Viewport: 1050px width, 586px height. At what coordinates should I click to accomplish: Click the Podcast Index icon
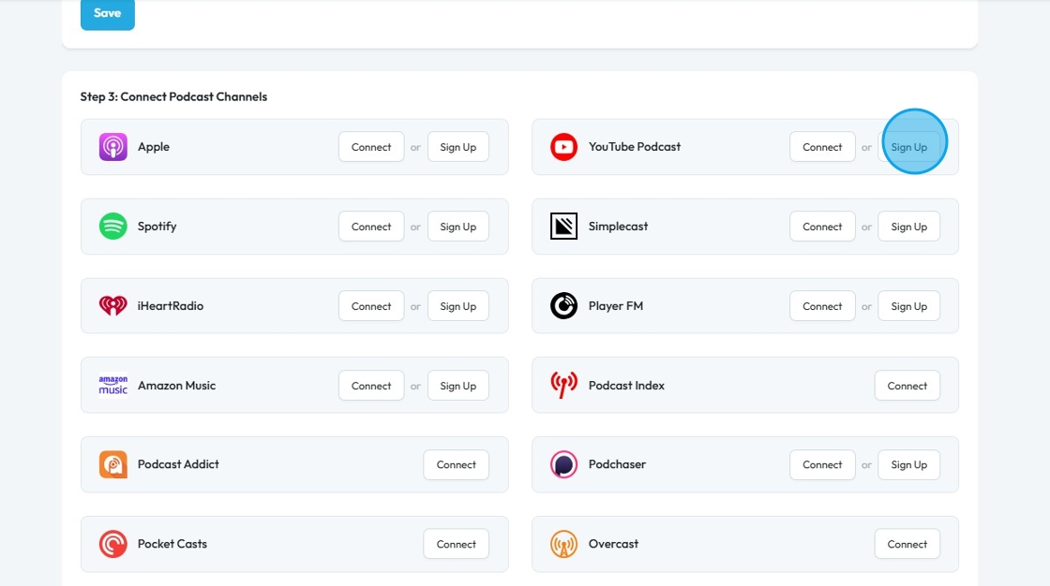[564, 386]
